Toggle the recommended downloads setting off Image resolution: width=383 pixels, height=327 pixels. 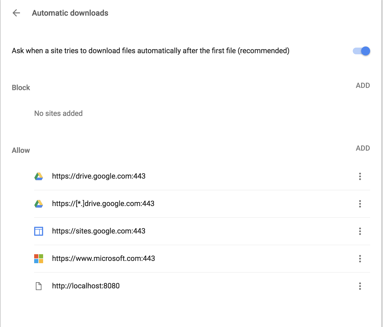point(361,51)
